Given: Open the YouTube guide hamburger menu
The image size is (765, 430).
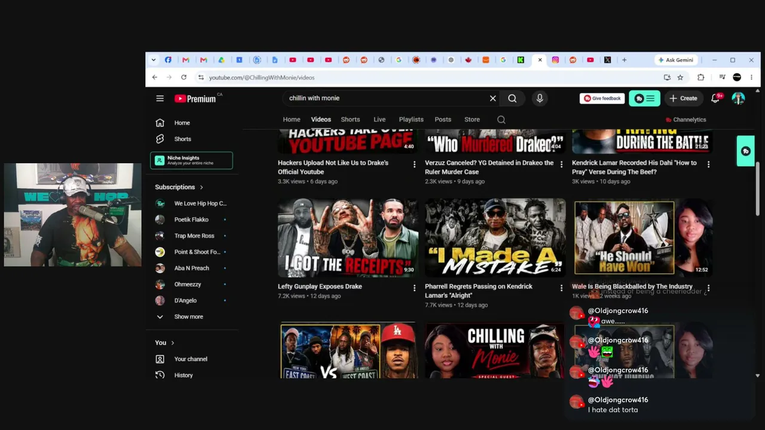Looking at the screenshot, I should tap(160, 99).
